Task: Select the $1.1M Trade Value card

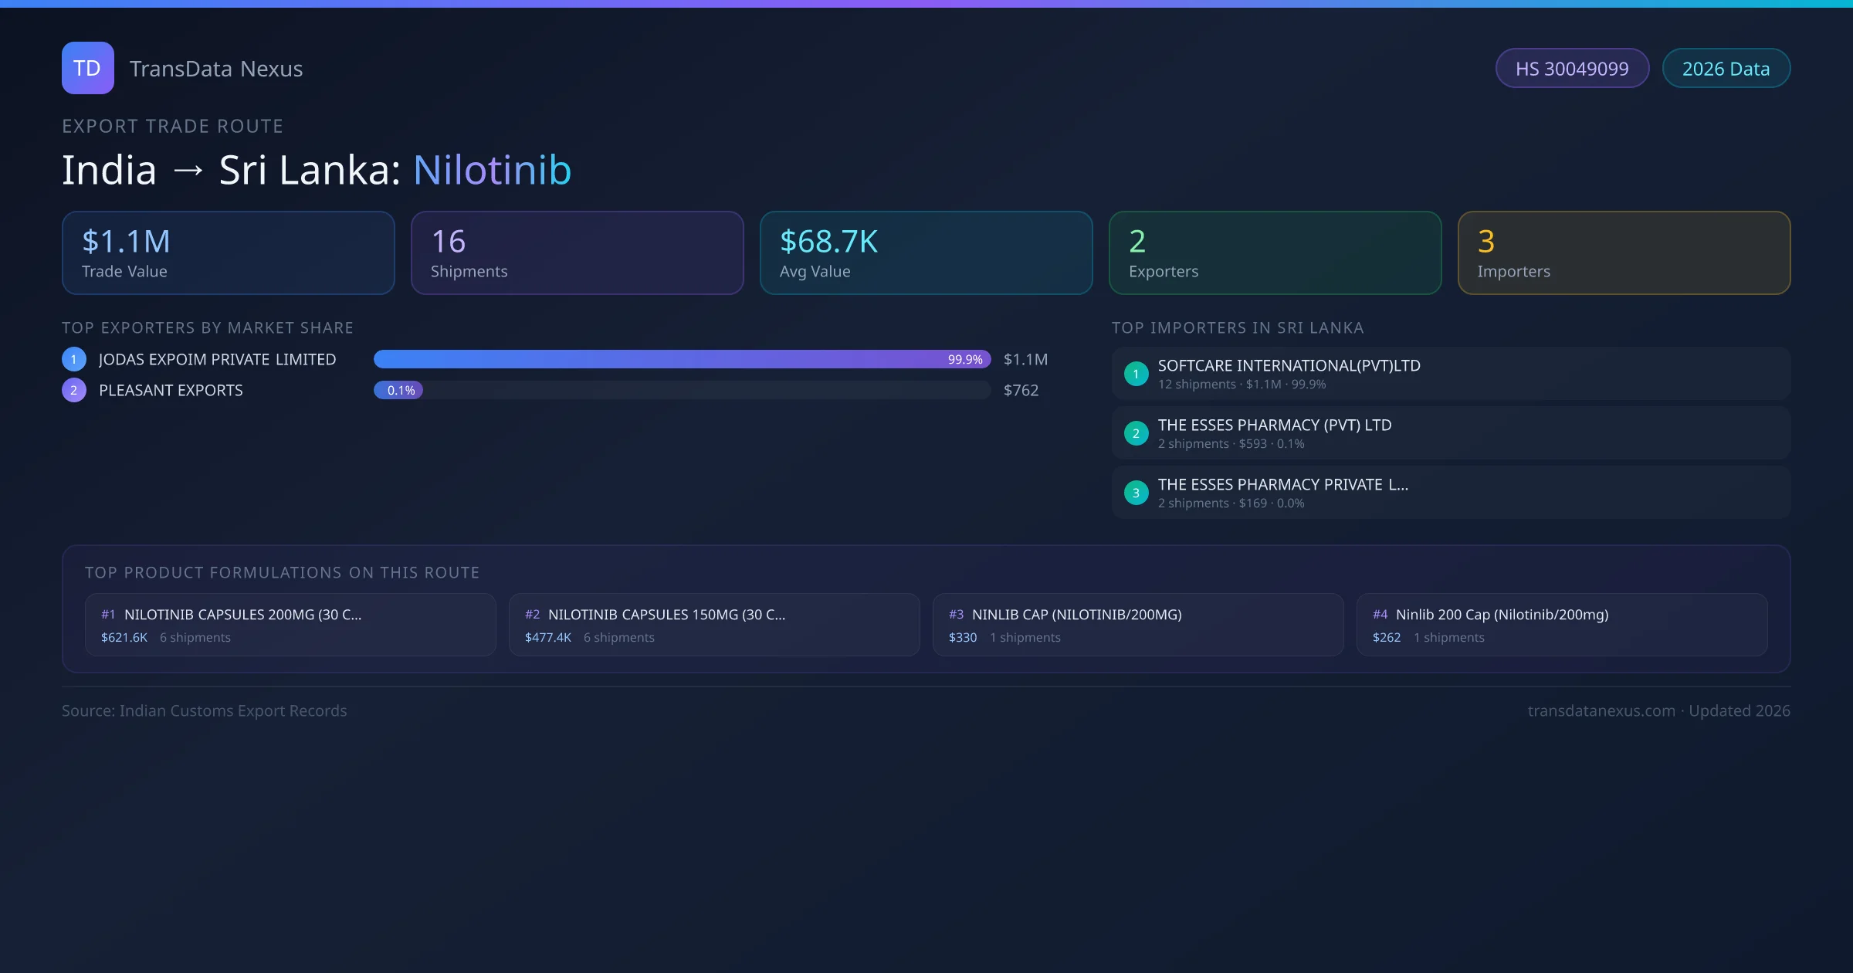Action: (x=228, y=253)
